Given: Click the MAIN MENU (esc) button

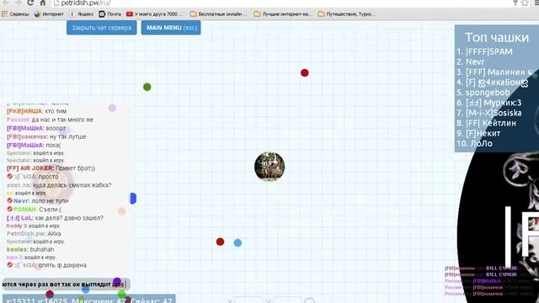Looking at the screenshot, I should (171, 28).
